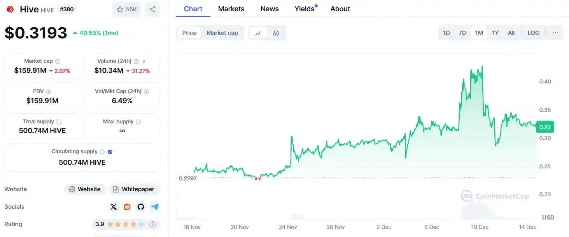Switch to the Markets tab
Viewport: 569px width, 237px height.
(x=231, y=9)
